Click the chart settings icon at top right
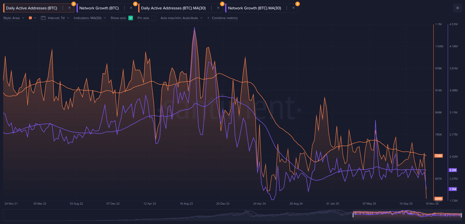Viewport: 465px width, 224px height. pos(457,8)
